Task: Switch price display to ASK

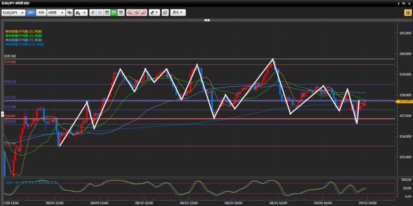Action: tap(41, 12)
